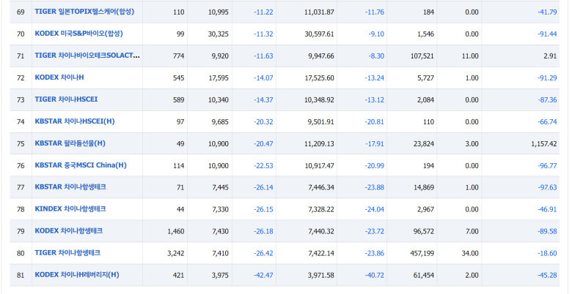
Task: Click value 2.91 in row 71
Action: pyautogui.click(x=550, y=56)
